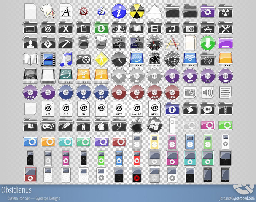Click the AFP location file icon
This screenshot has width=256, height=202.
[48, 109]
